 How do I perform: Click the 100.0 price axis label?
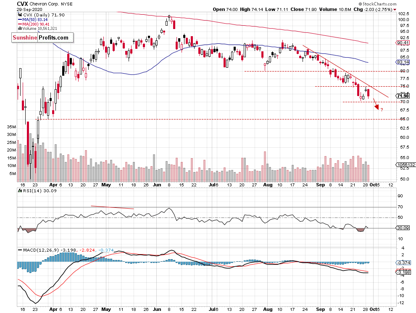(403, 20)
